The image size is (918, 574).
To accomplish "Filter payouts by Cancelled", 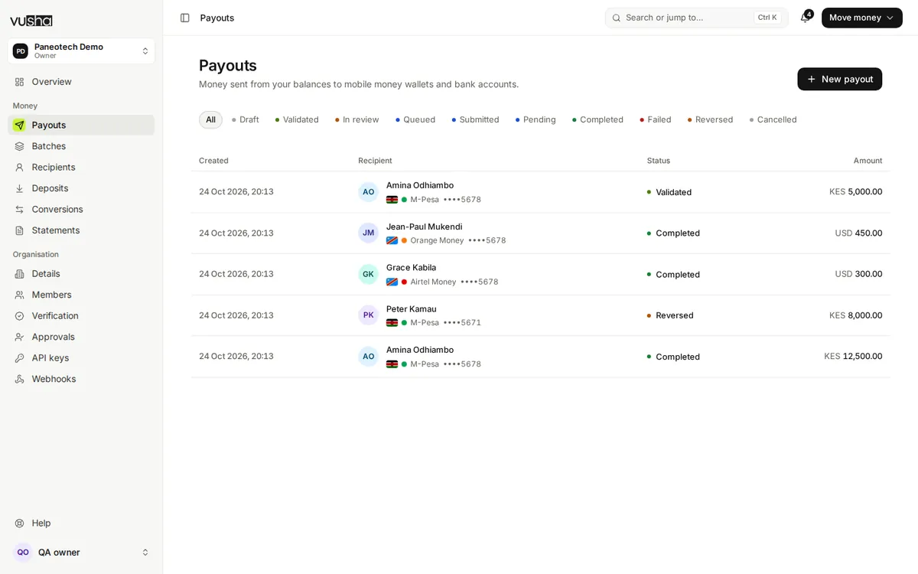I will [773, 119].
